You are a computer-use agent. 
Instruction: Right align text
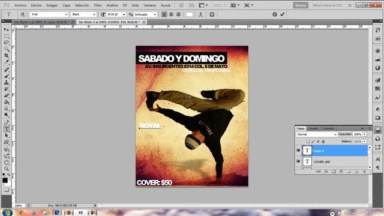(x=178, y=14)
